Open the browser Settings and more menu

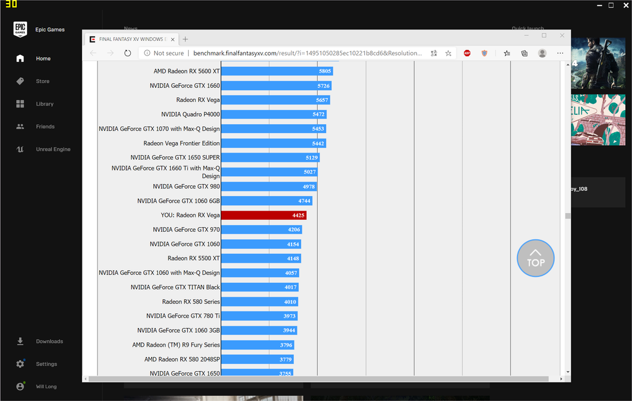(560, 53)
